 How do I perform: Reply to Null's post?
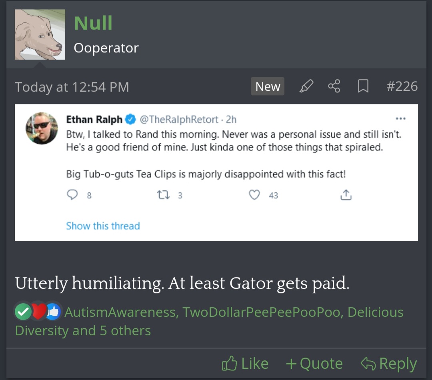[x=388, y=364]
